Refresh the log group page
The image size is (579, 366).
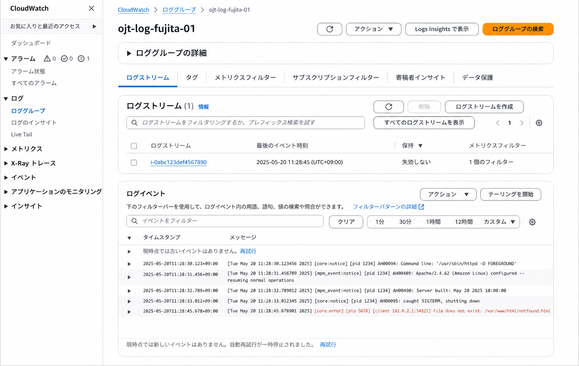pyautogui.click(x=330, y=29)
